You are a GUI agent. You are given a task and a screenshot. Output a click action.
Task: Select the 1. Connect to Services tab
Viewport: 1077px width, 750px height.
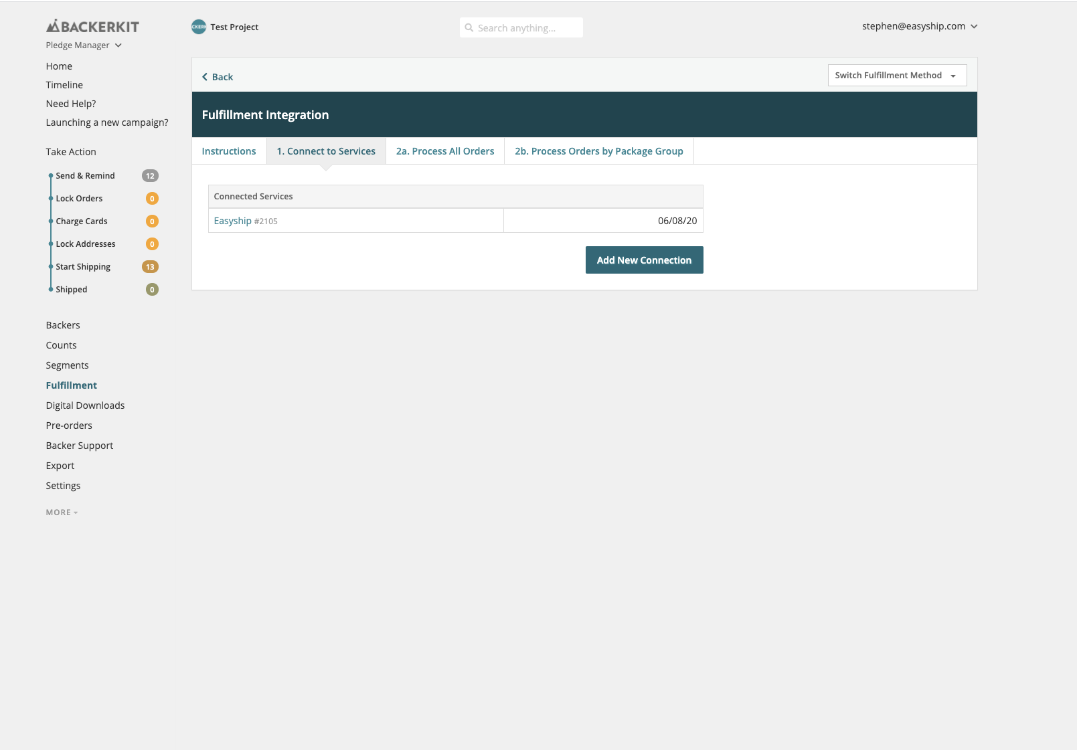point(326,151)
